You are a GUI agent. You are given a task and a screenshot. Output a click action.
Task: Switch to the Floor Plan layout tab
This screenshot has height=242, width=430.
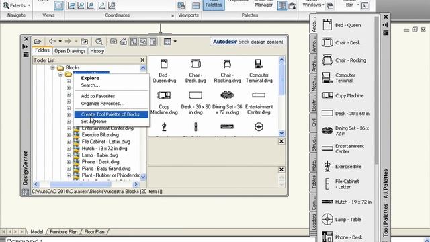coord(94,232)
